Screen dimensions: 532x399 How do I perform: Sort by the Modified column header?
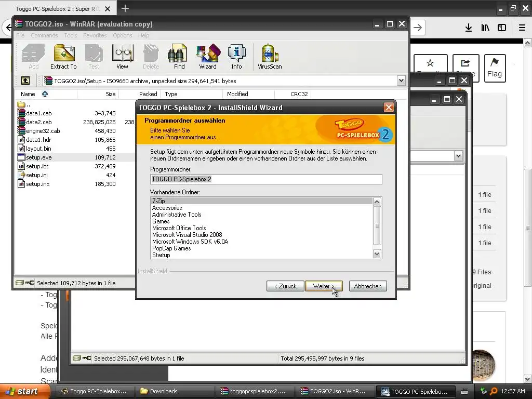click(248, 94)
